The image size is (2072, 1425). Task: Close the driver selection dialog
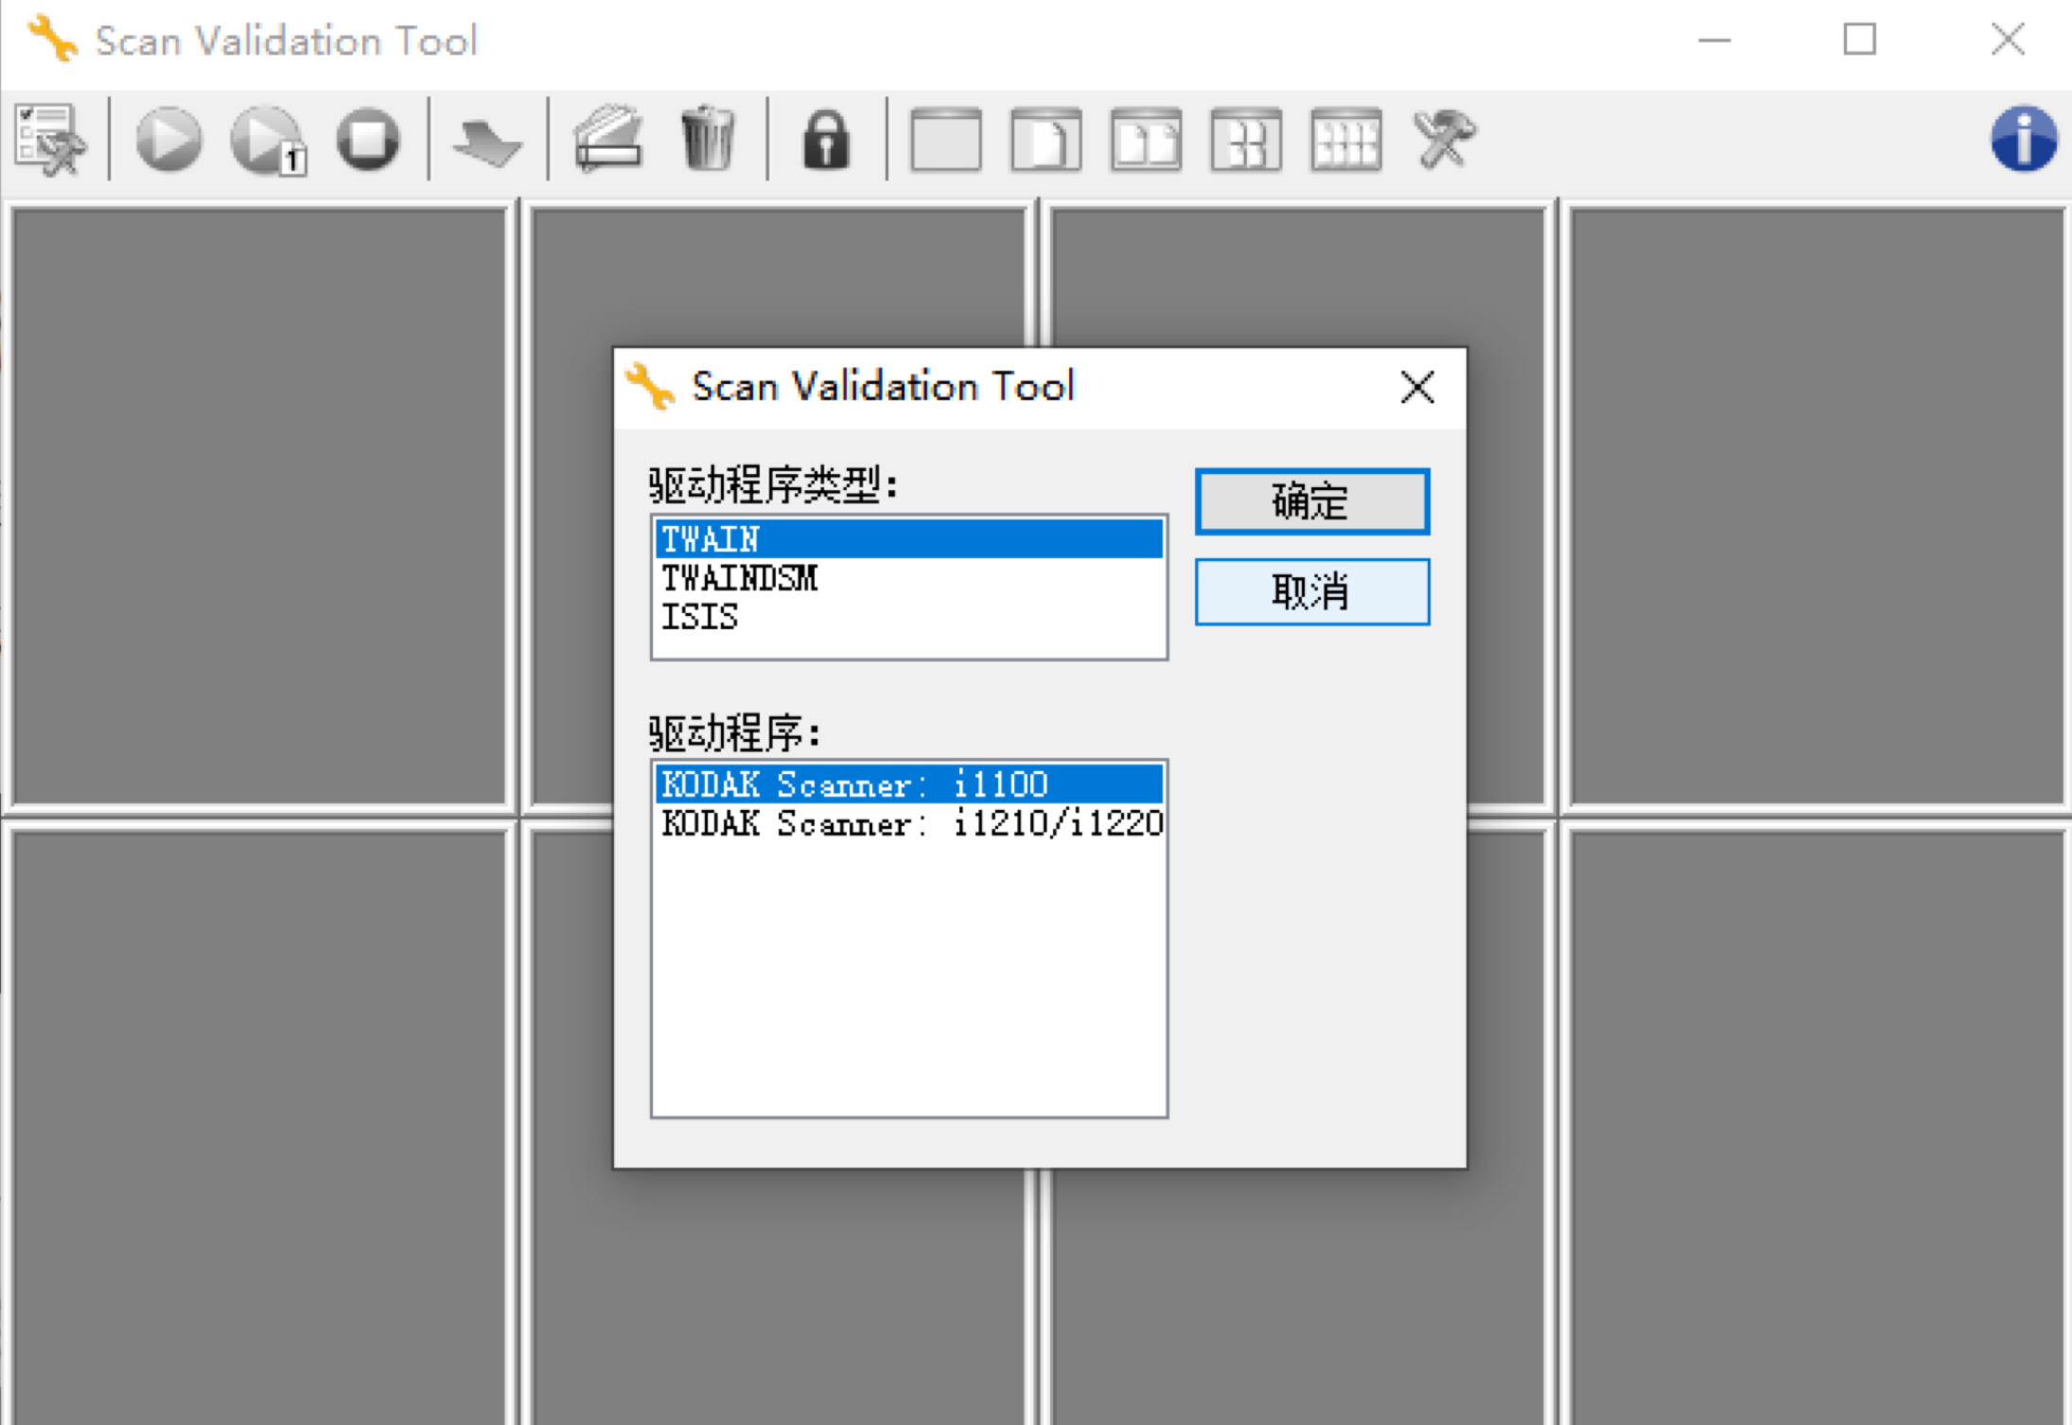(x=1416, y=387)
